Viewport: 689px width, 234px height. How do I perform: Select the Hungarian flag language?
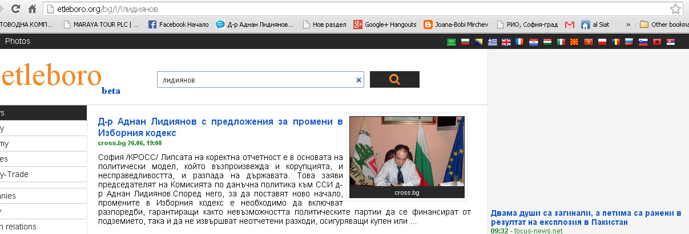tap(547, 42)
